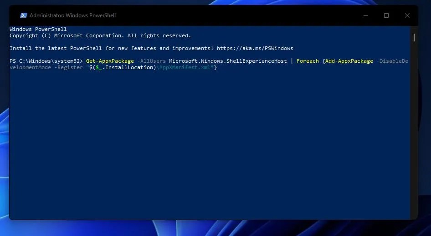Screen dimensions: 431x236
Task: Click the 'PS C:\Windows\system32>' prompt
Action: coord(46,61)
